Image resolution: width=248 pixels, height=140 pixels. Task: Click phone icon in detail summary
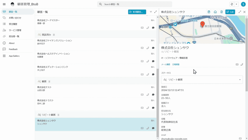point(242,64)
